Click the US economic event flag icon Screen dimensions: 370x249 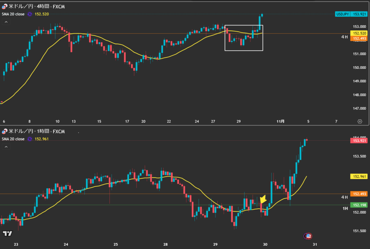[308, 236]
